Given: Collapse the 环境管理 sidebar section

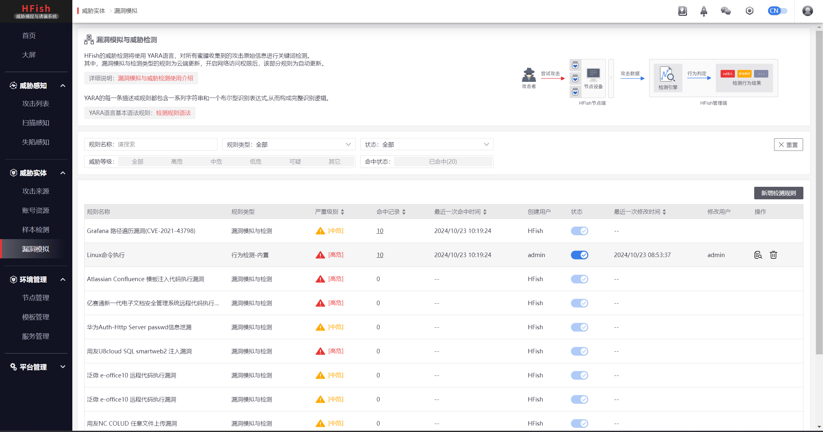Looking at the screenshot, I should point(63,280).
